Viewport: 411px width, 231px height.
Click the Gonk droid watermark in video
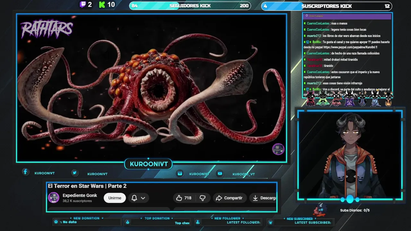point(278,149)
